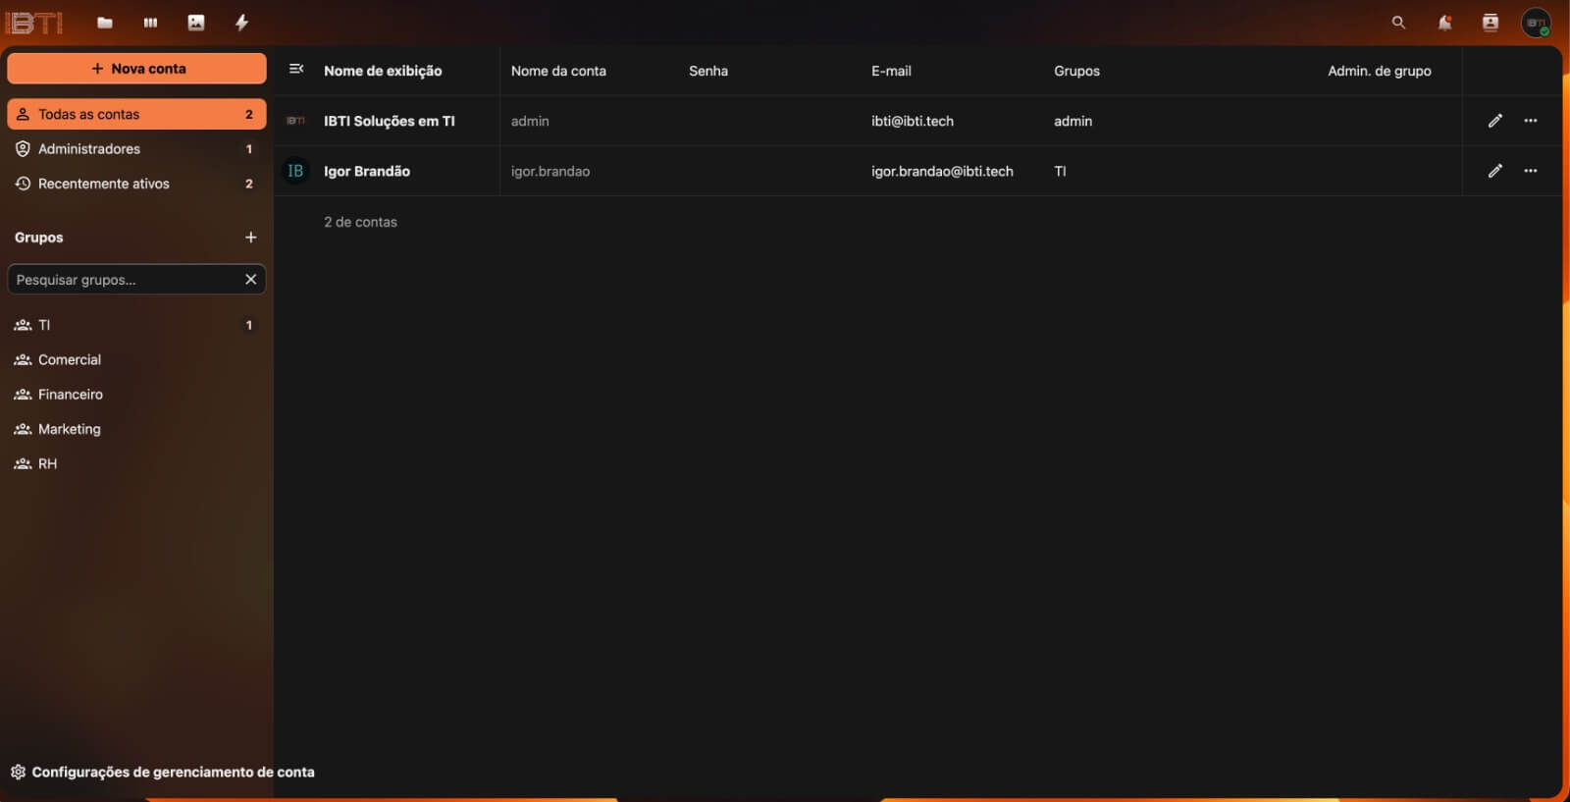The image size is (1570, 802).
Task: Open more actions for IBTI Soluções em TI
Action: (1530, 121)
